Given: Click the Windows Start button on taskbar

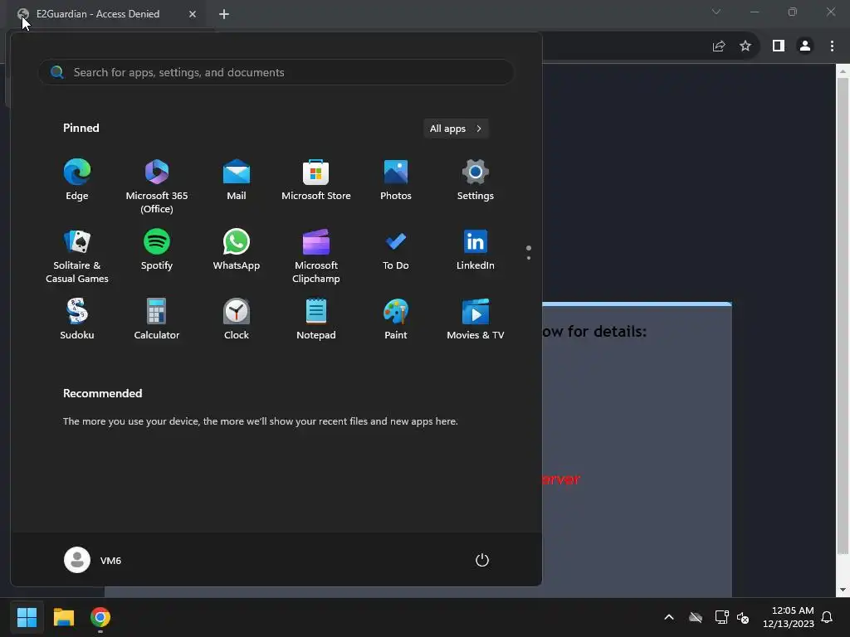Looking at the screenshot, I should [27, 617].
